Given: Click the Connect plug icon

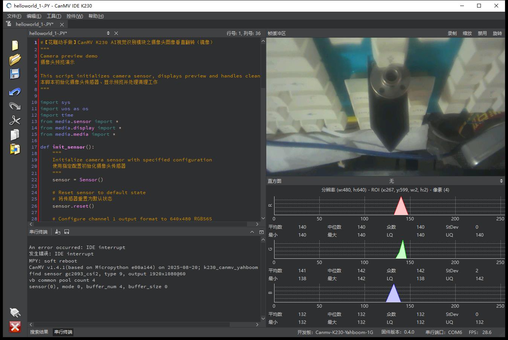Looking at the screenshot, I should [15, 312].
